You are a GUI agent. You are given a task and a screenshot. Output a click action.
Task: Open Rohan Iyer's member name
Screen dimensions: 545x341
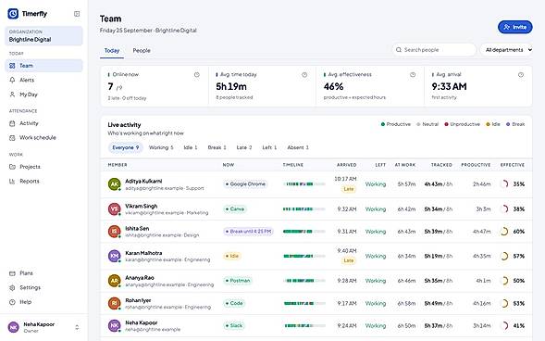[138, 300]
